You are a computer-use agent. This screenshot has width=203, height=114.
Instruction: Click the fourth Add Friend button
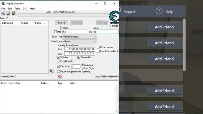point(164,91)
